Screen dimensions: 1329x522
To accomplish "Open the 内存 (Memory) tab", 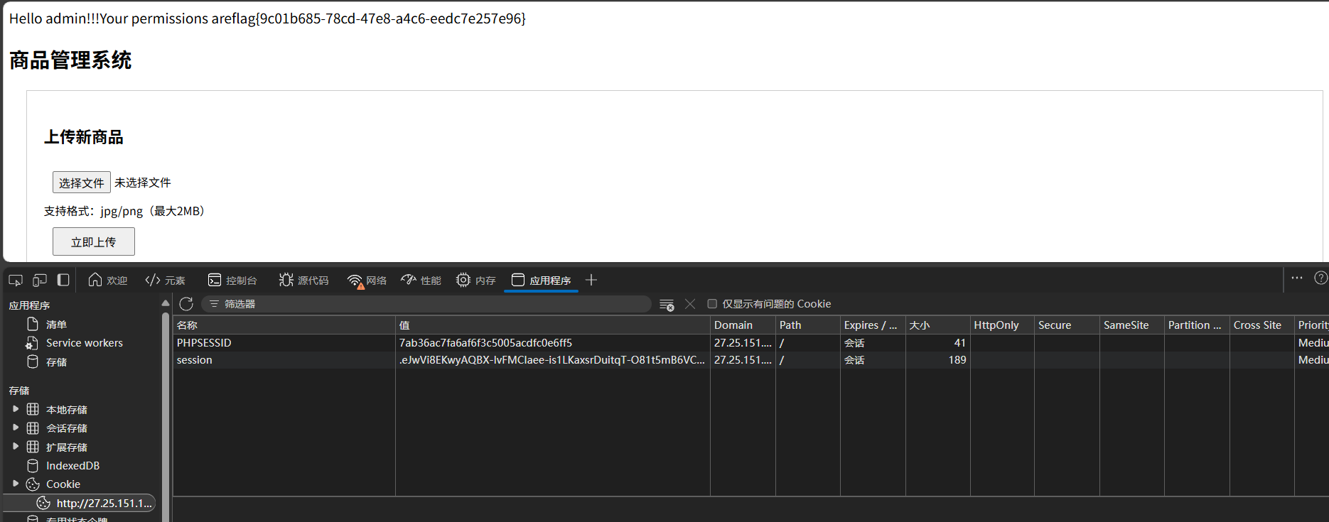I will click(x=476, y=281).
